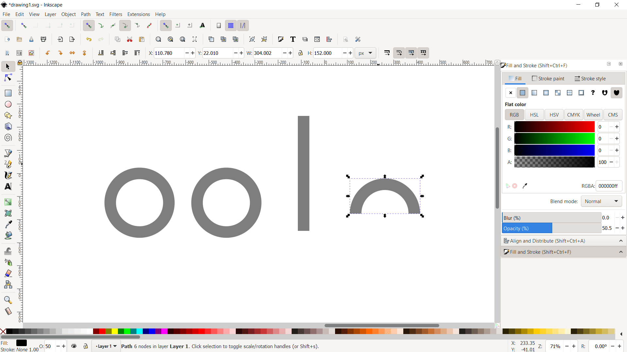Screen dimensions: 627x352
Task: Select the Star and polygon tool
Action: pyautogui.click(x=8, y=115)
